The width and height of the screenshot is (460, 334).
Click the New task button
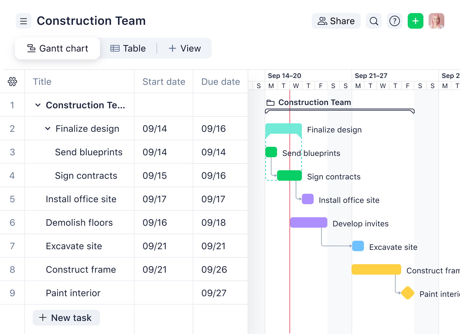(66, 318)
